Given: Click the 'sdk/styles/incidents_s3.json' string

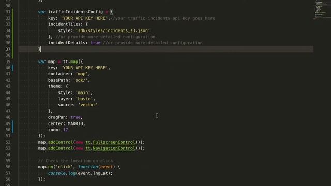Looking at the screenshot, I should click(x=113, y=30).
